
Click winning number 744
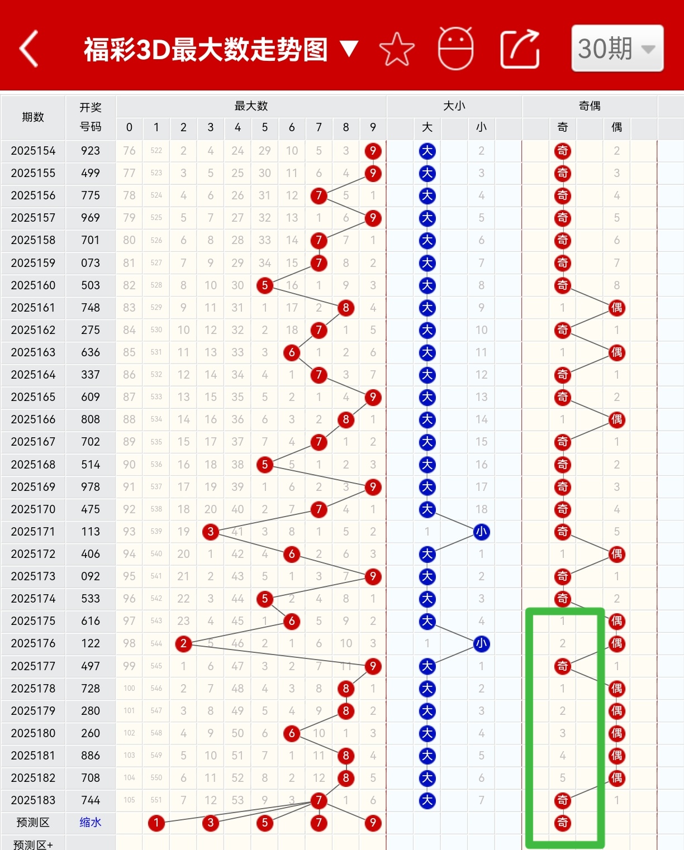[x=91, y=800]
